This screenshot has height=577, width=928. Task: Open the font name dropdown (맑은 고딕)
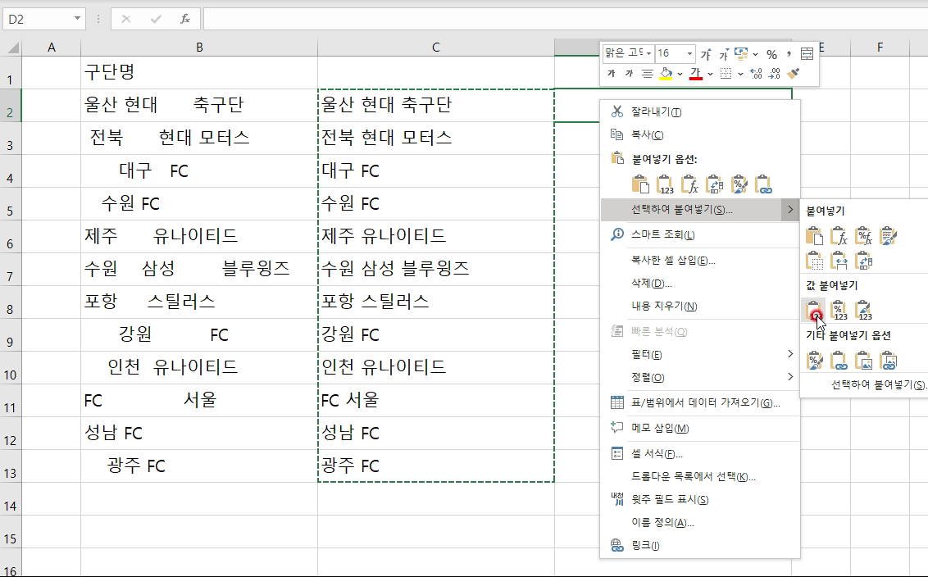point(649,54)
